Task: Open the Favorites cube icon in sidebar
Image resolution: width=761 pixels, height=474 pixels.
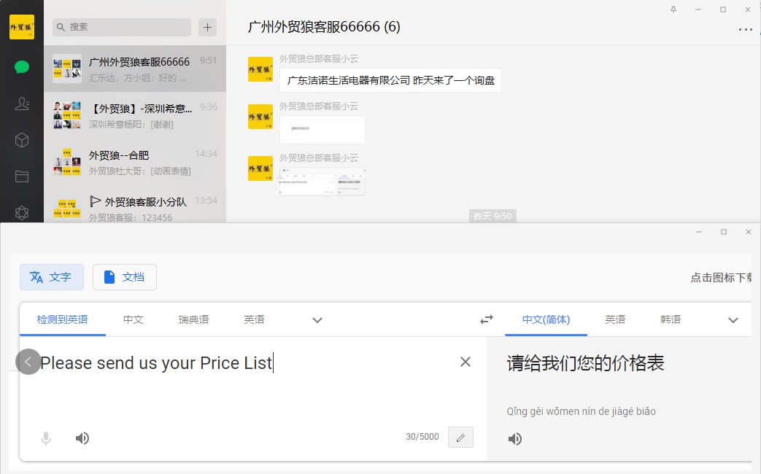Action: (x=22, y=140)
